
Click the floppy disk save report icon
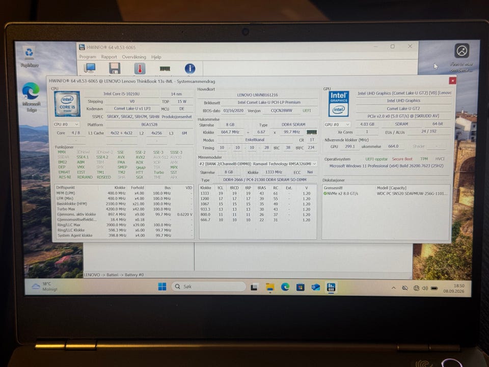tap(115, 68)
